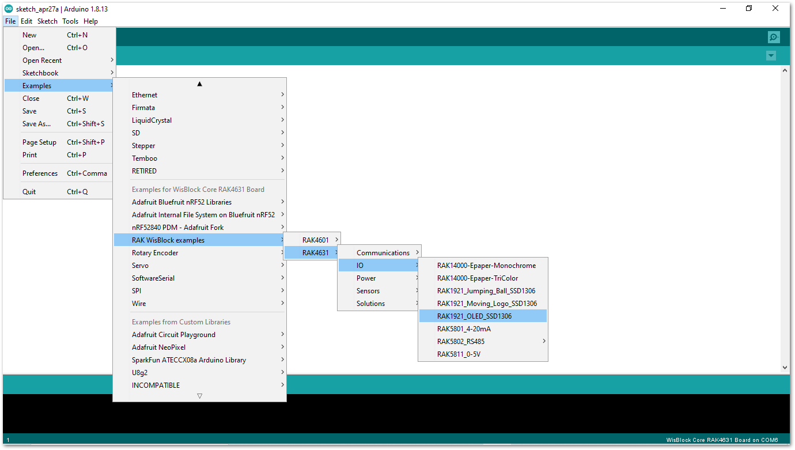This screenshot has width=795, height=450.
Task: Open SoftwareSerial examples submenu
Action: tap(199, 278)
